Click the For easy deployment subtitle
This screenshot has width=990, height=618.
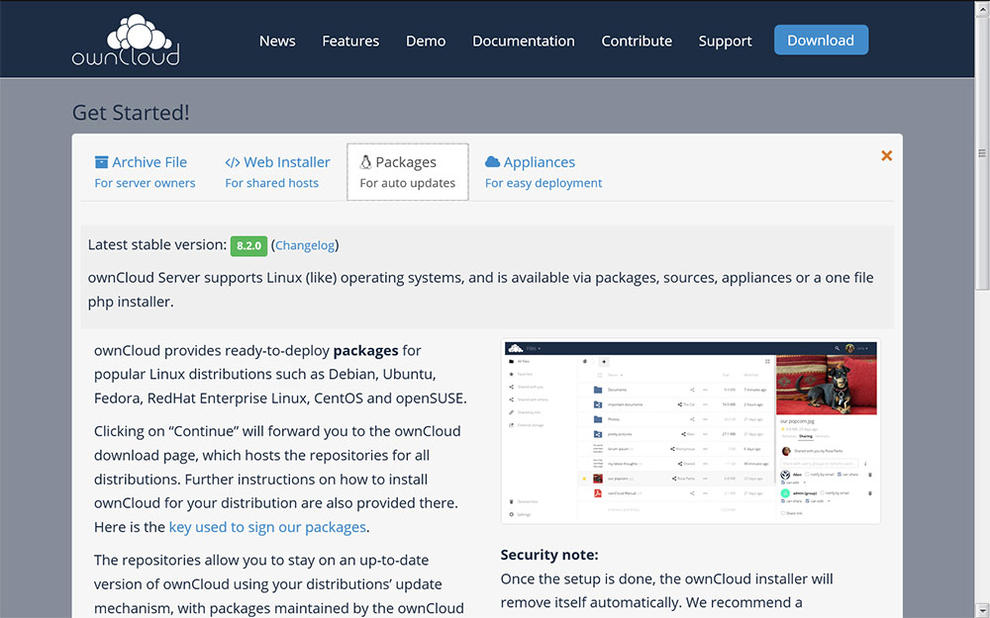[x=543, y=183]
